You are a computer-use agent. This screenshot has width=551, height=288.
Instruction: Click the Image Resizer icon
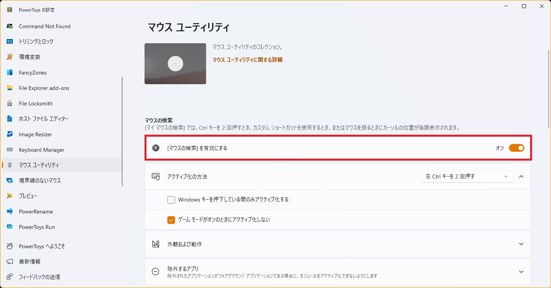point(10,134)
